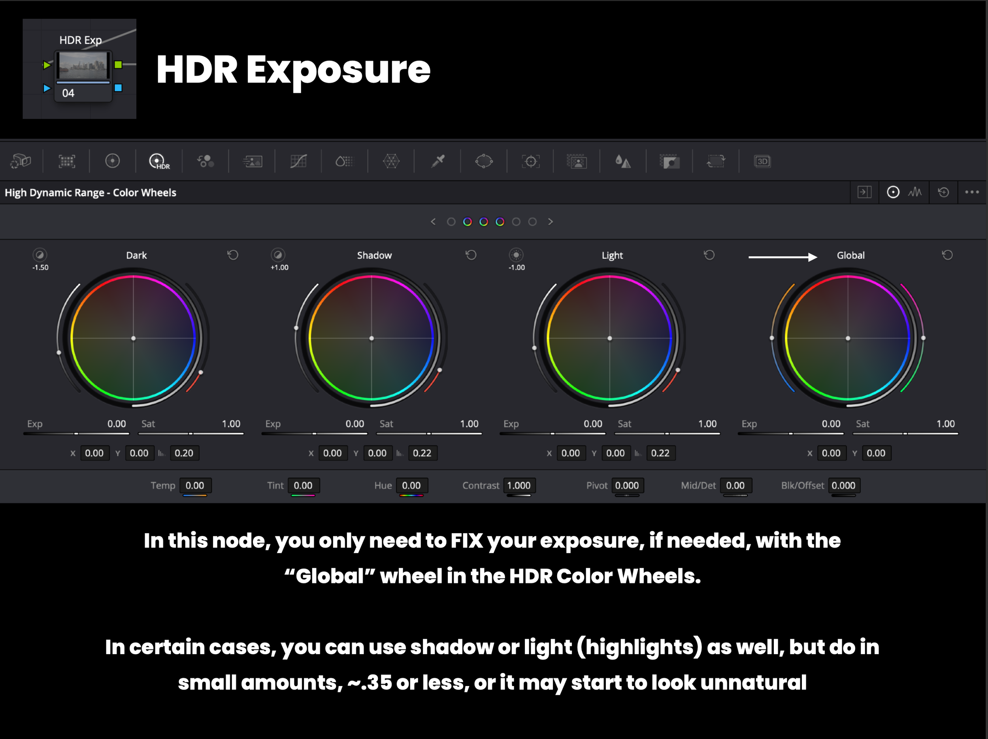Toggle the Light zone icon

(x=516, y=255)
